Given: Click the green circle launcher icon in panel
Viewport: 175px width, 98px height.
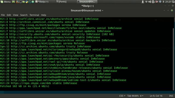Looking at the screenshot, I should tap(33, 2).
